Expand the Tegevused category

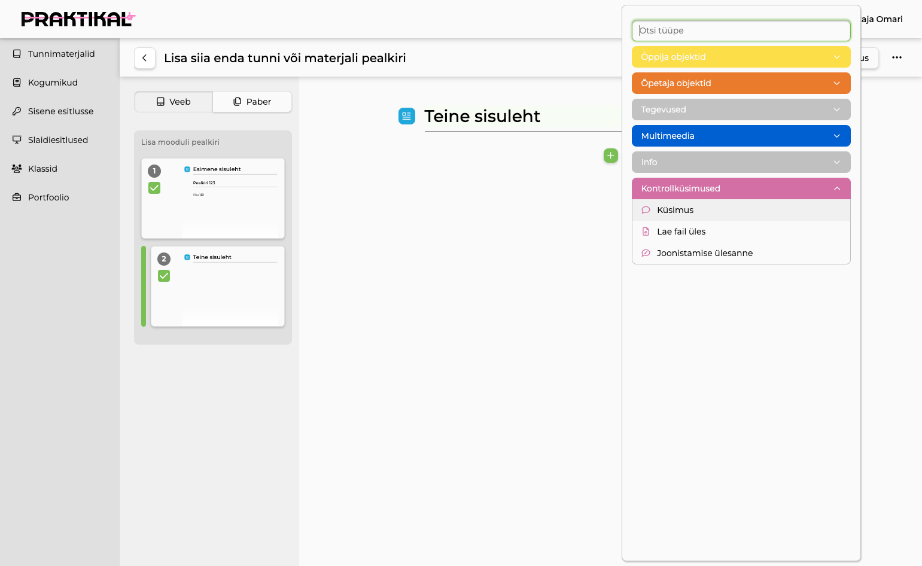pyautogui.click(x=741, y=109)
